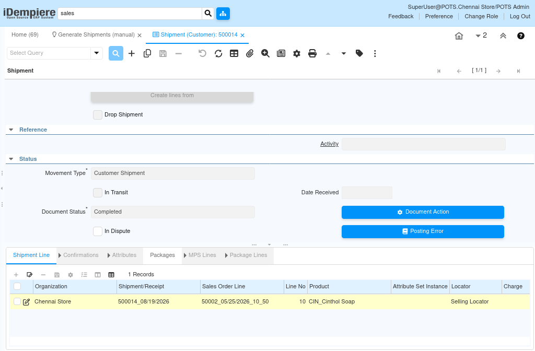Click the Delete record minus icon
This screenshot has height=351, width=535.
pos(179,53)
